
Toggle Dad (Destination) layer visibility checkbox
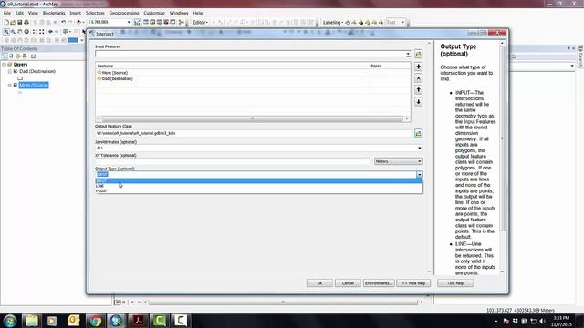tap(16, 71)
